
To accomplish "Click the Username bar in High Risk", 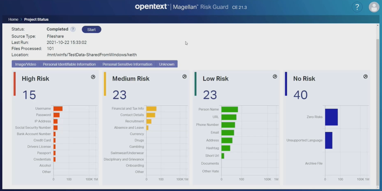I will pos(58,109).
